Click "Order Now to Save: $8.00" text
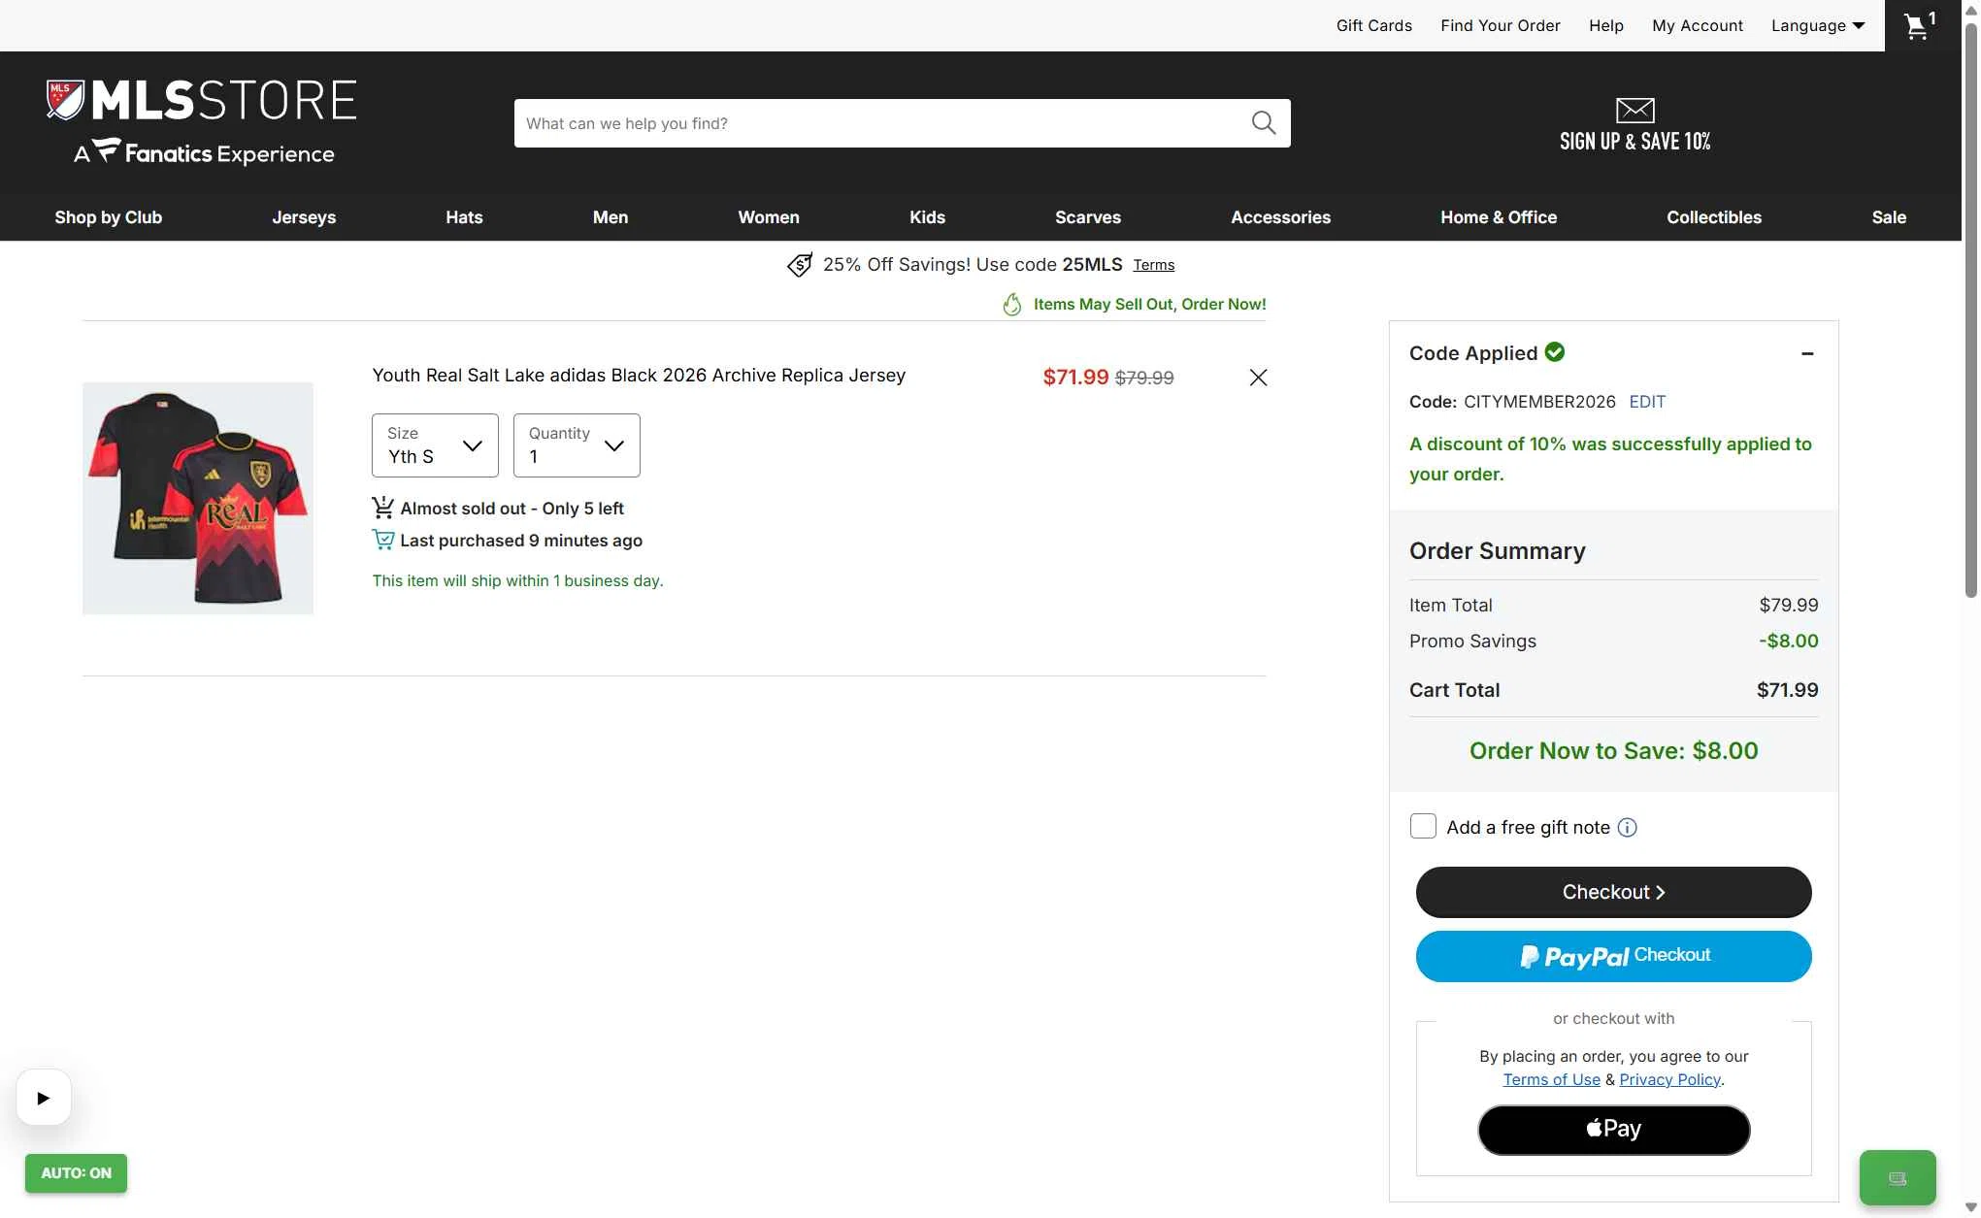Image resolution: width=1981 pixels, height=1218 pixels. pos(1613,750)
